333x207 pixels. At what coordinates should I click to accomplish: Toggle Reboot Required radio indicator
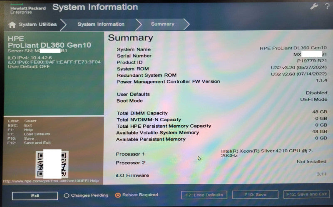coord(118,195)
